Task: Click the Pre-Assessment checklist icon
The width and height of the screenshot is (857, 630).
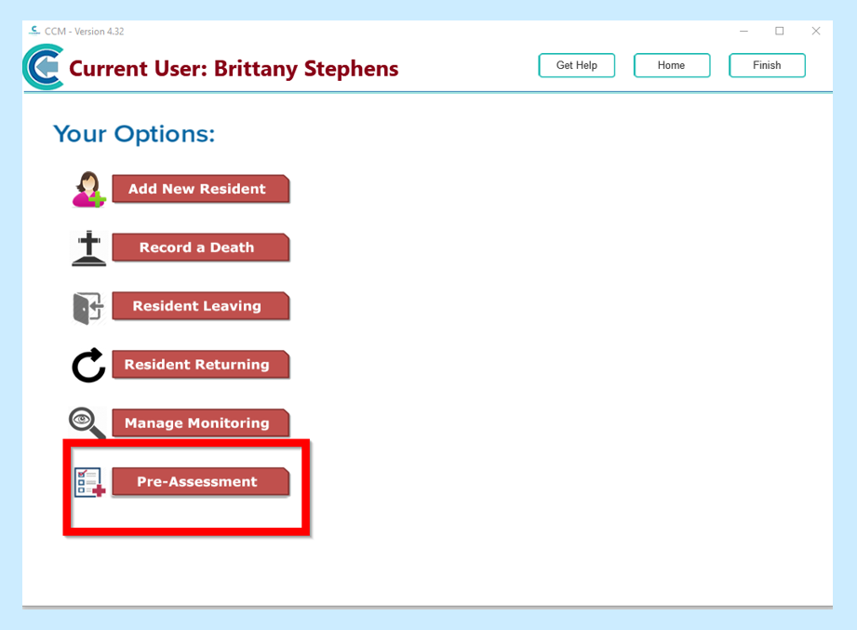Action: click(x=89, y=482)
